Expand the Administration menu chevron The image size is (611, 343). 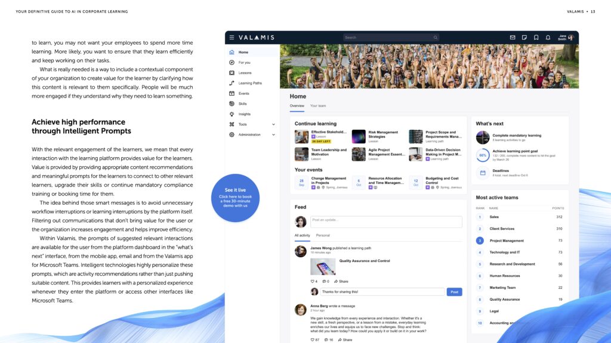(273, 135)
